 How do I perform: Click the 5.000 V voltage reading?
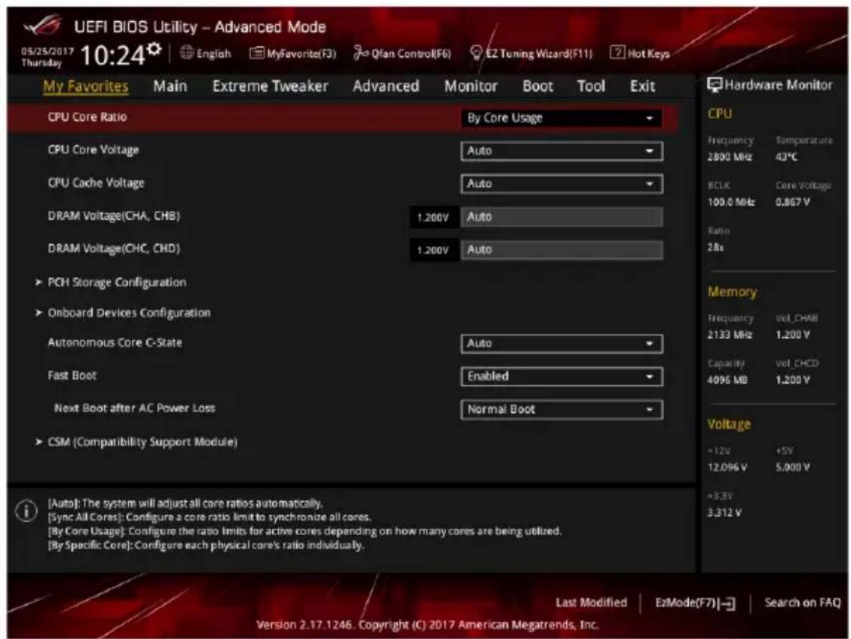point(792,468)
